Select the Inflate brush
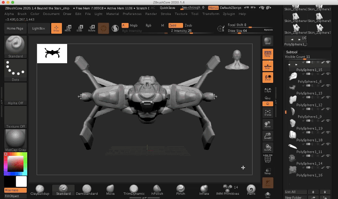Viewport: 338px width, 199px height. [x=204, y=189]
